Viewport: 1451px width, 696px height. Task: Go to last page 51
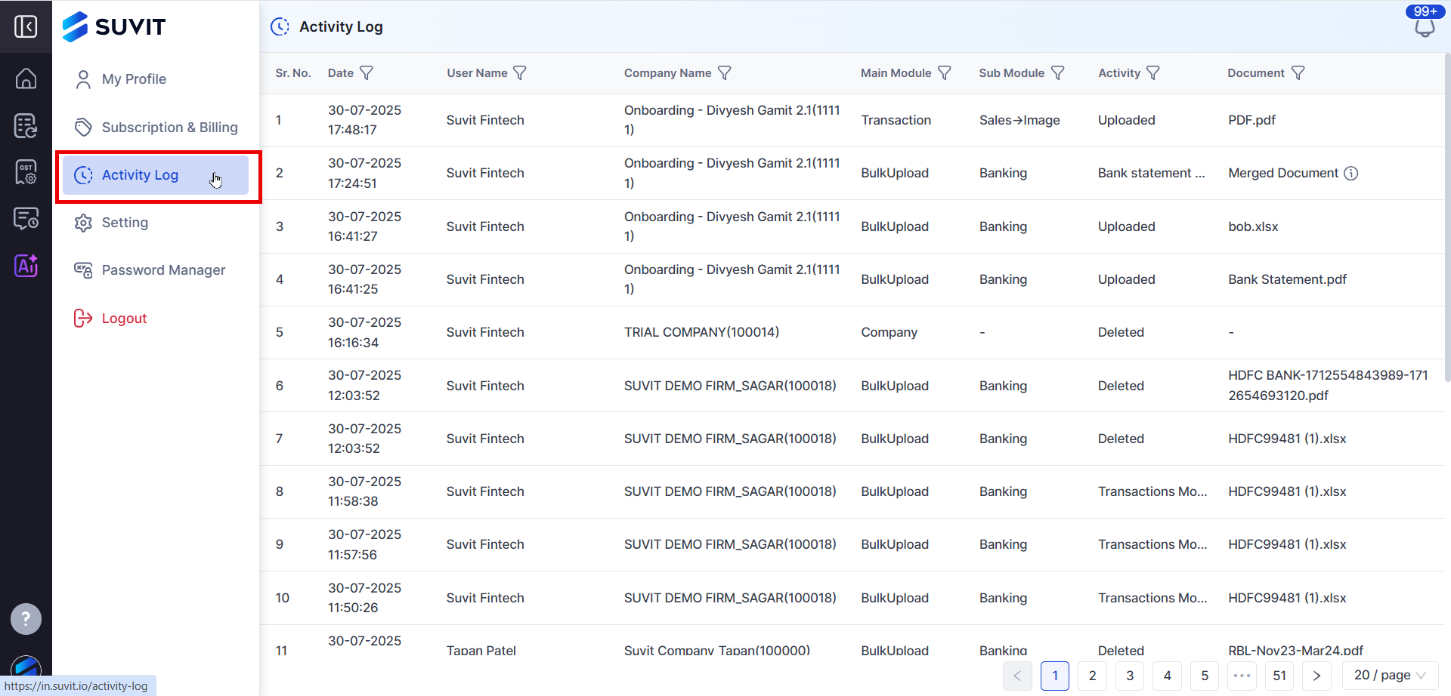(x=1279, y=676)
